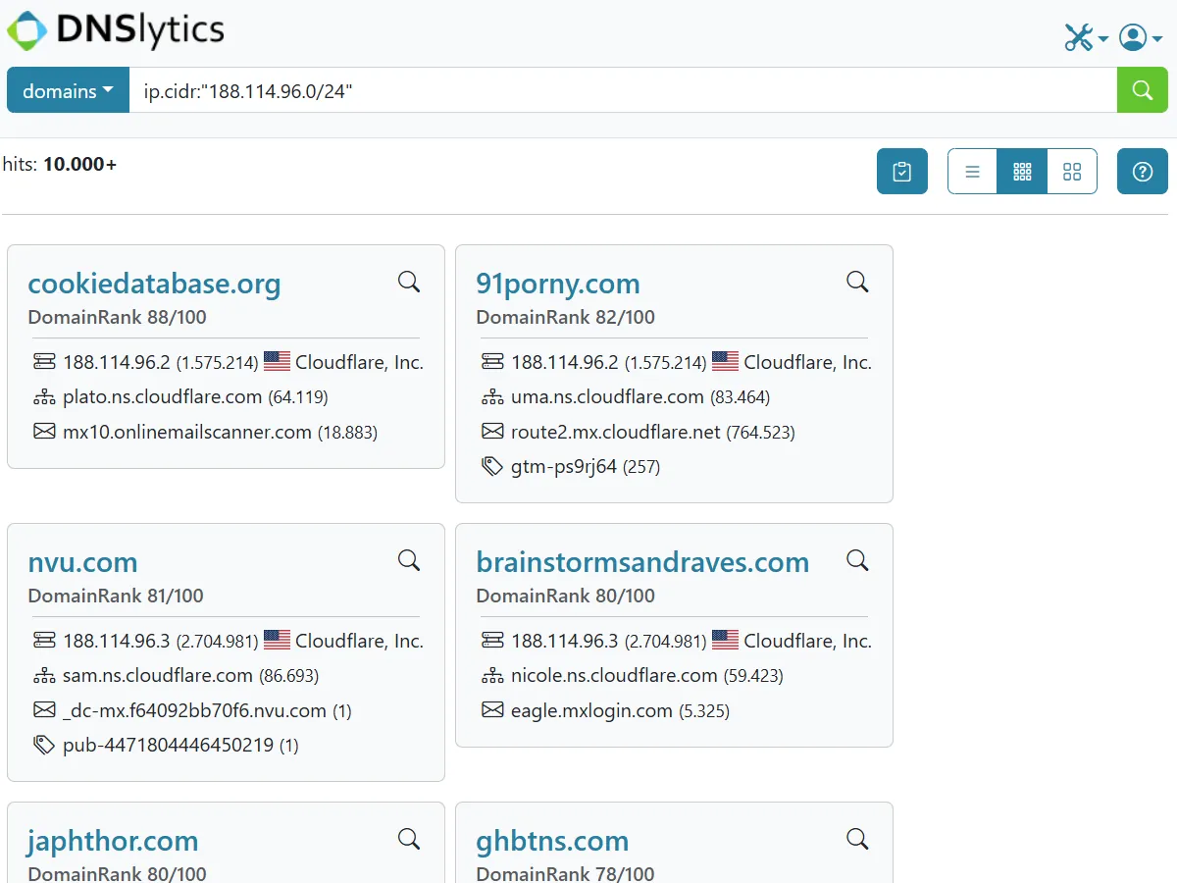Click DomainRank 81/100 text
The width and height of the screenshot is (1177, 883).
point(116,596)
